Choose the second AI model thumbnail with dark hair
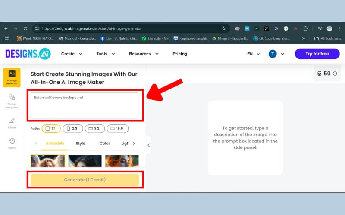345x215 pixels. tap(85, 161)
